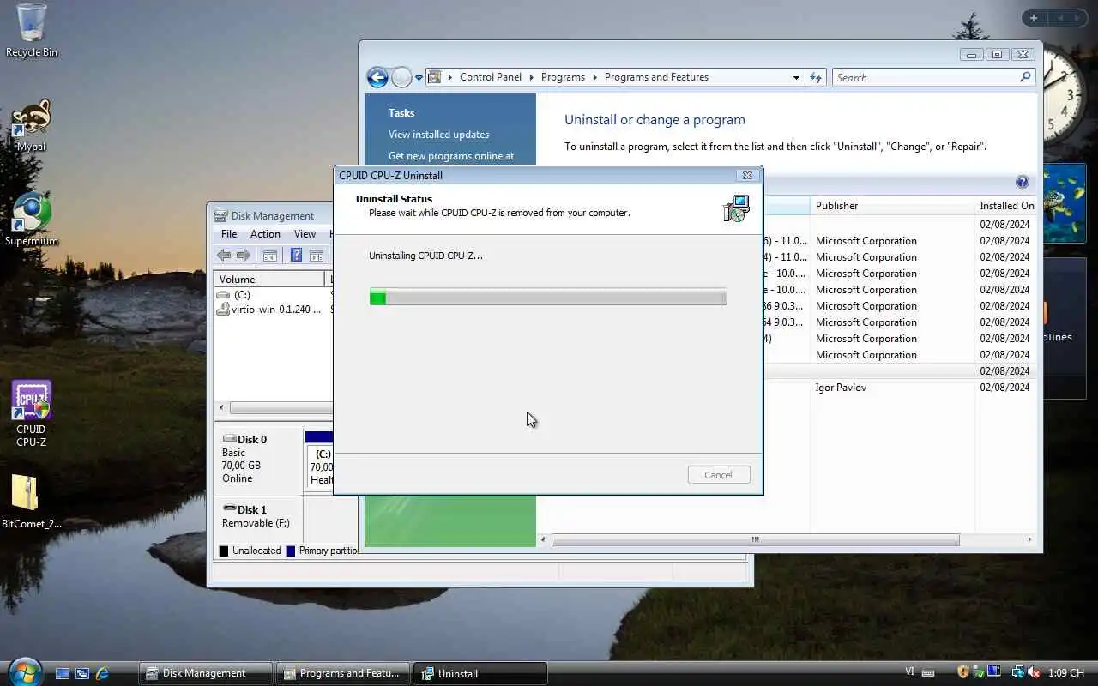Click View installed updates link

click(438, 135)
